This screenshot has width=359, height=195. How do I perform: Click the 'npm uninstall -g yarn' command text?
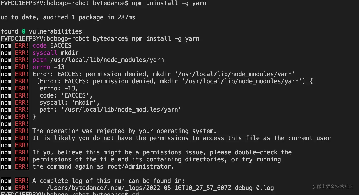click(169, 3)
